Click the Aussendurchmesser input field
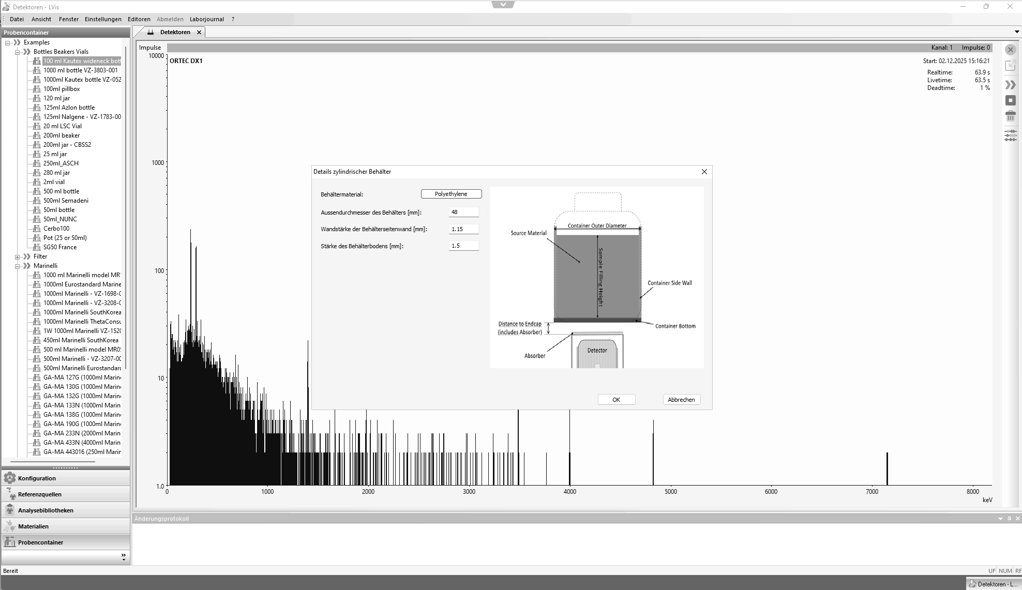This screenshot has width=1022, height=590. [463, 212]
